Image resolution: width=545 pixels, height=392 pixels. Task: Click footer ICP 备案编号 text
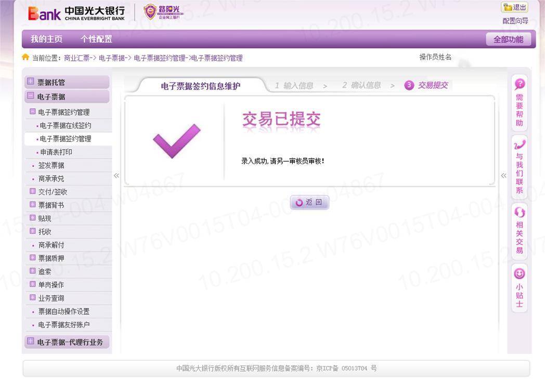276,369
